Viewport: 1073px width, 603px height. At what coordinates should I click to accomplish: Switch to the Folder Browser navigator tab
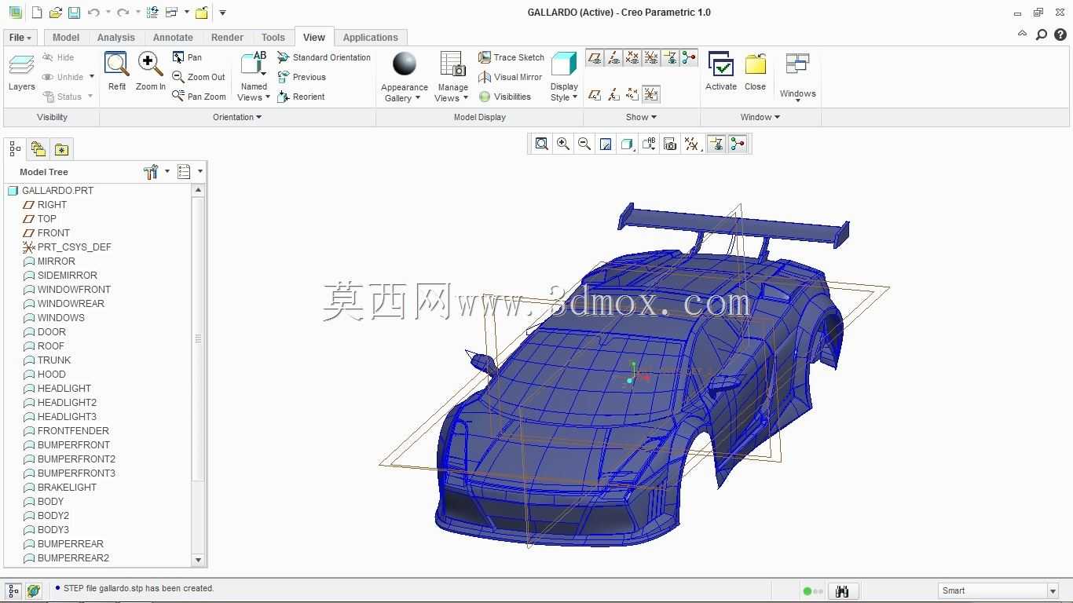38,149
